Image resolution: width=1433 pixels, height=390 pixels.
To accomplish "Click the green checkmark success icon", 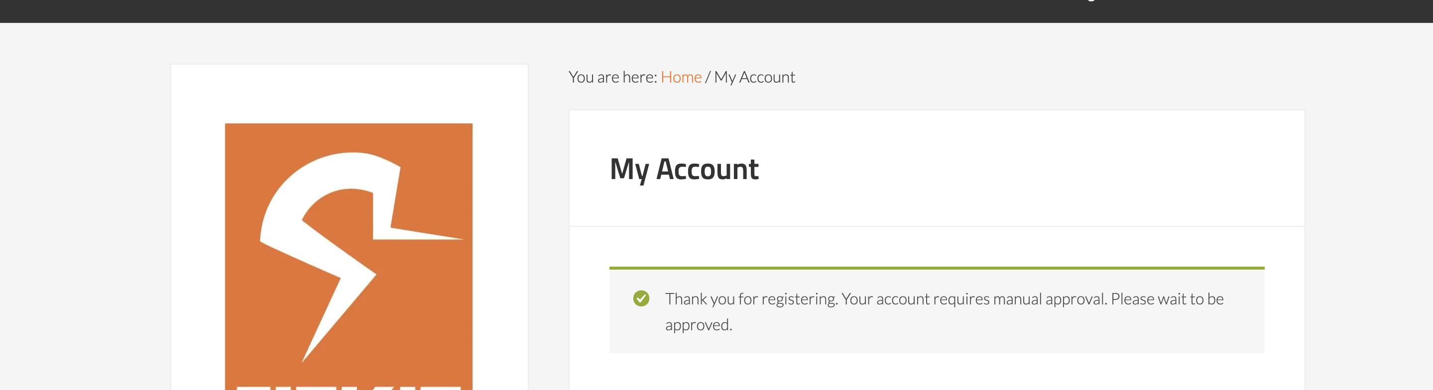I will [x=641, y=298].
